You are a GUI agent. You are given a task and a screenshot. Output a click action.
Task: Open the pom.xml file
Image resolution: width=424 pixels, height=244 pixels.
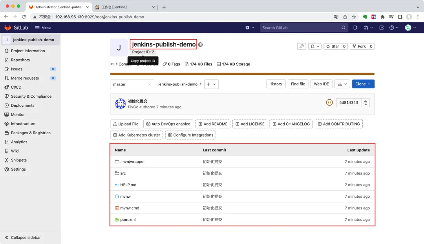pos(128,220)
